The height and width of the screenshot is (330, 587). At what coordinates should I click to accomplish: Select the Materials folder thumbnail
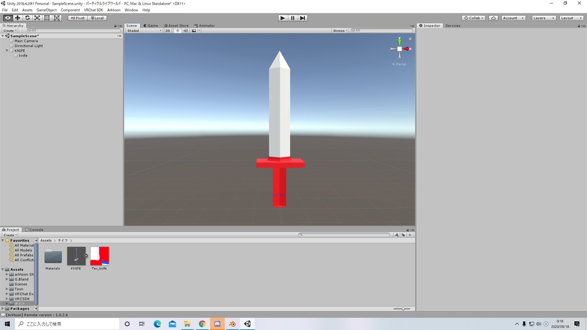click(53, 257)
